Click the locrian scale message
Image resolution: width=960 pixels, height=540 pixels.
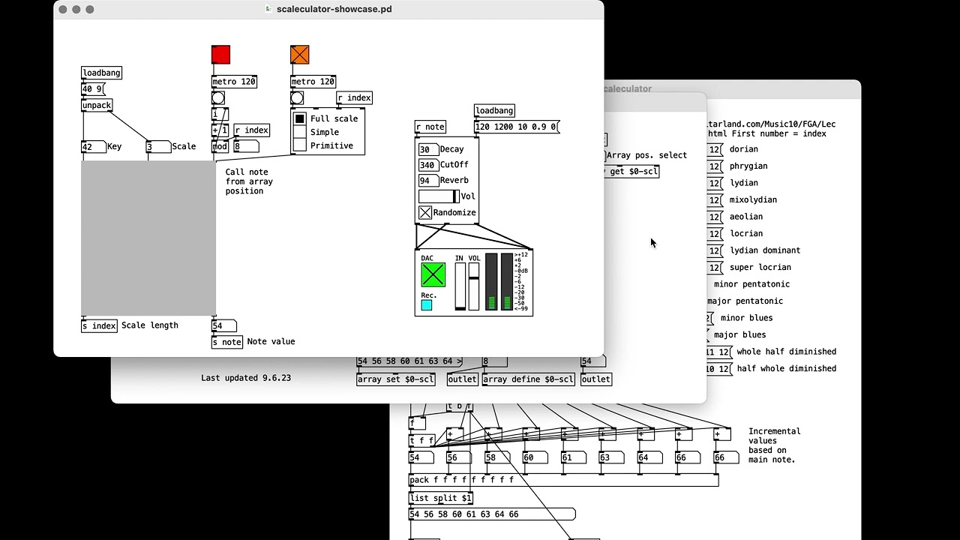[715, 234]
